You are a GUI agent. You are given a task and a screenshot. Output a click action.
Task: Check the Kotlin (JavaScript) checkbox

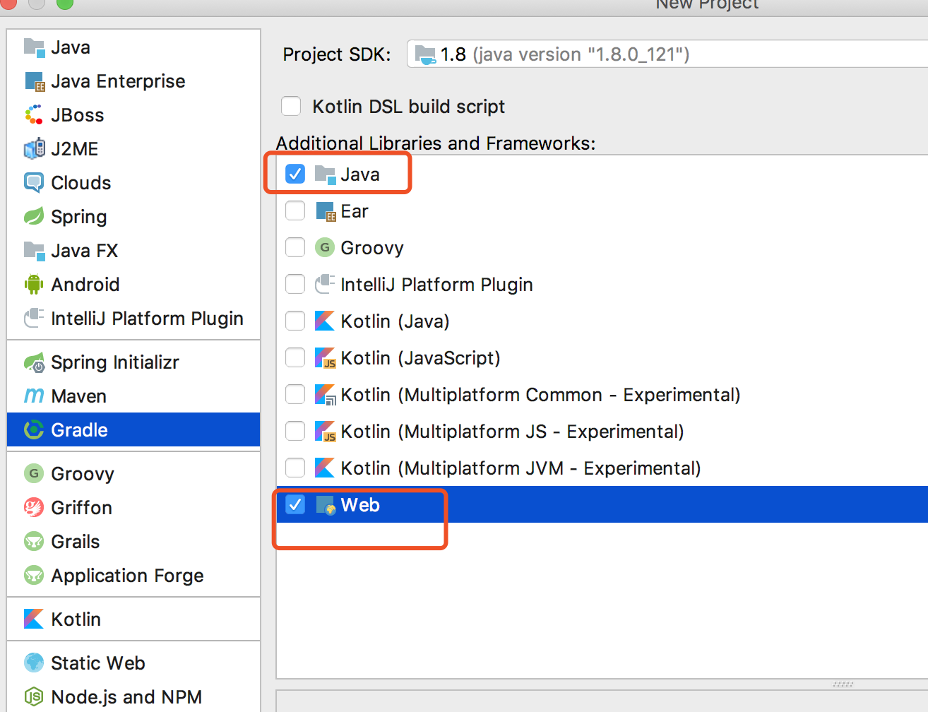(295, 357)
